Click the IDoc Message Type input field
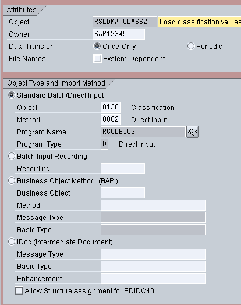Screen dimensions: 241x305 pyautogui.click(x=153, y=254)
